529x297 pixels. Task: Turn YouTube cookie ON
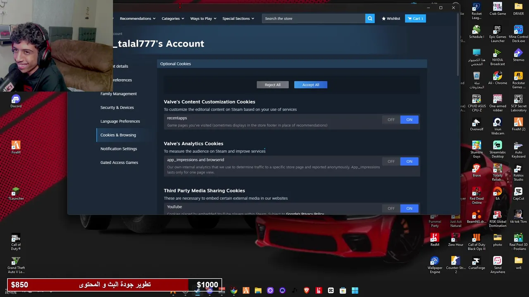click(x=409, y=208)
